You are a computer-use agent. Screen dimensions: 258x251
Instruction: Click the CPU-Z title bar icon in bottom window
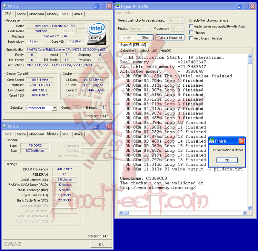[5, 126]
